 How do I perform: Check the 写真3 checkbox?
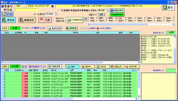pyautogui.click(x=145, y=18)
